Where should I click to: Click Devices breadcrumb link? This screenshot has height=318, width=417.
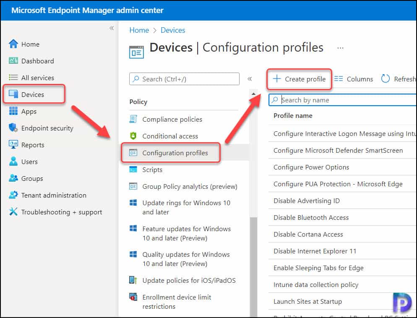[x=173, y=30]
